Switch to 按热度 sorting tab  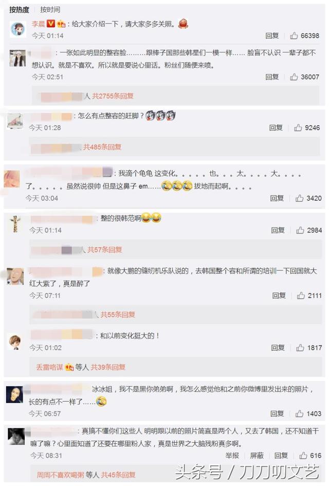19,10
